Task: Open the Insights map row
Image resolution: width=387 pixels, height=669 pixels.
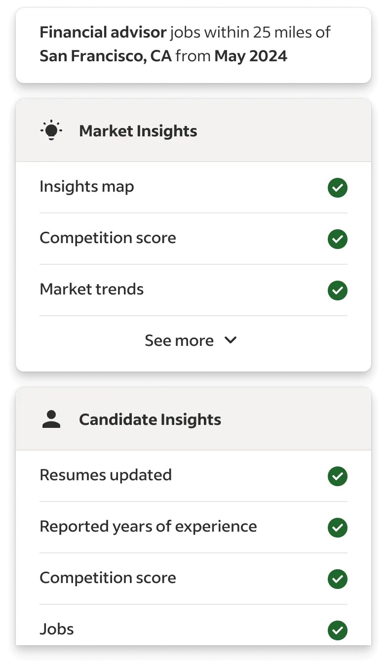Action: pyautogui.click(x=193, y=188)
